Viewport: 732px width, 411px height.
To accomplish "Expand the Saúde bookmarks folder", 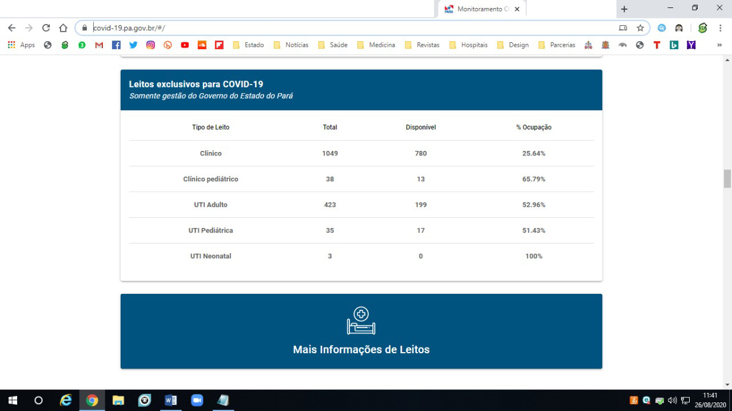I will [332, 45].
